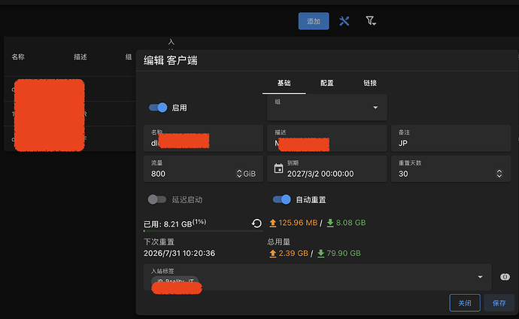
Task: Click the 到期 date field
Action: [x=326, y=169]
